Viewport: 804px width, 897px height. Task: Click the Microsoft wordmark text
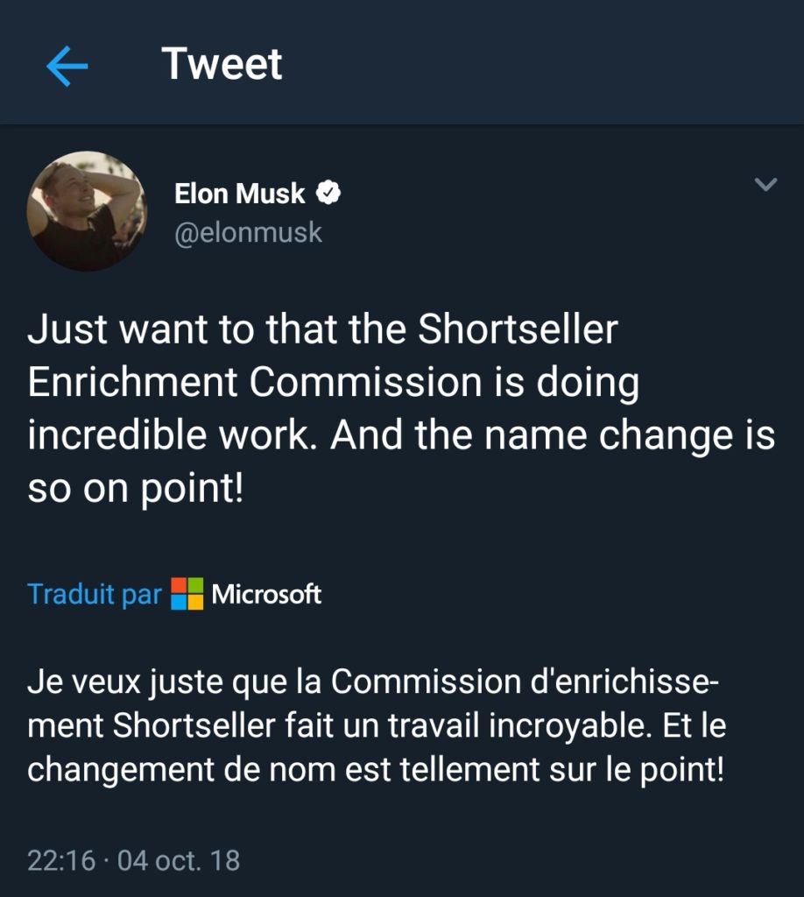[x=267, y=595]
